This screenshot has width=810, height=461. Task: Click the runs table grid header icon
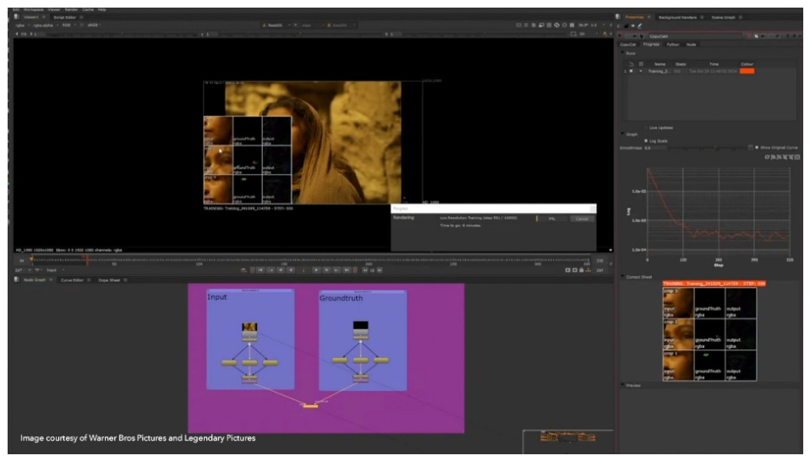tap(641, 64)
